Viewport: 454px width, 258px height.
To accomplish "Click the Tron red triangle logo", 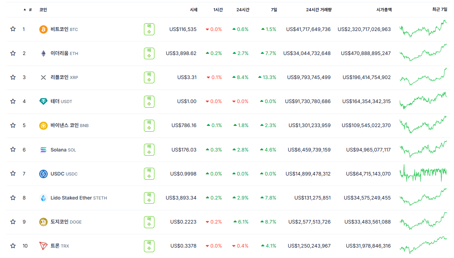I will 43,246.
